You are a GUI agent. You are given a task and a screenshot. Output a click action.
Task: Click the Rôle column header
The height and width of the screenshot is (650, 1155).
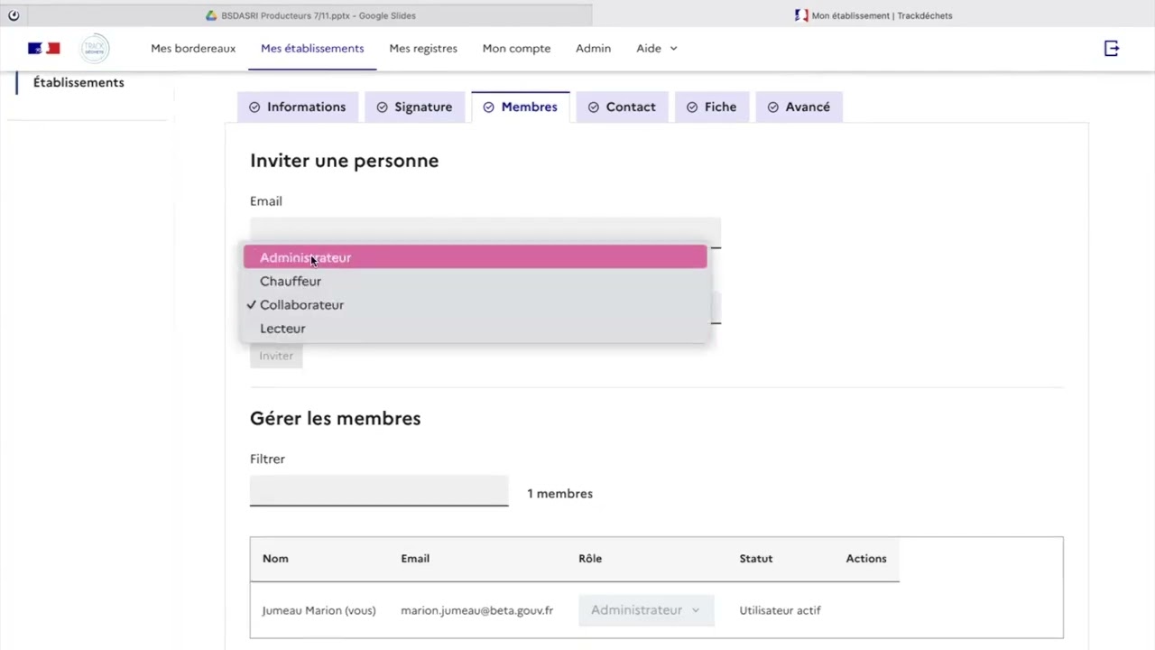590,558
